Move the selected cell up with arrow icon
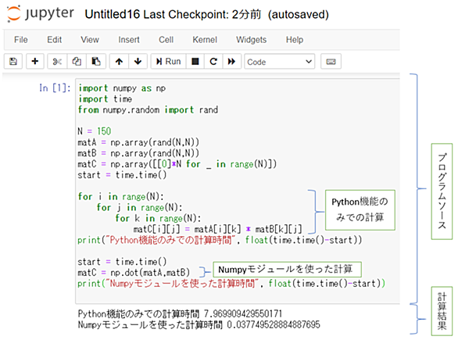The width and height of the screenshot is (458, 340). tap(119, 61)
